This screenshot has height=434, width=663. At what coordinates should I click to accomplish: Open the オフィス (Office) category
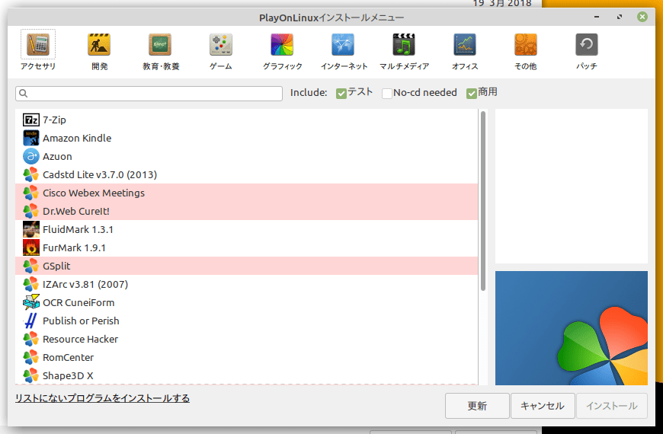(x=465, y=50)
